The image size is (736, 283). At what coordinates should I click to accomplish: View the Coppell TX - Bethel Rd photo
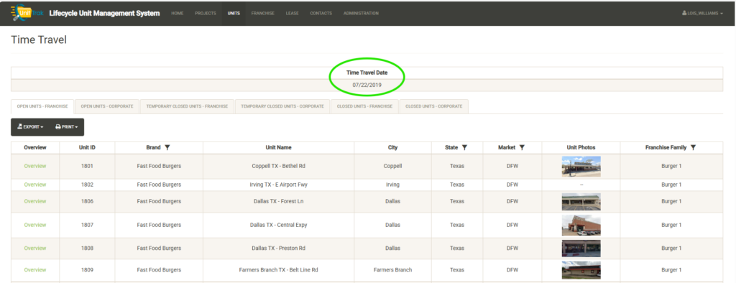581,166
